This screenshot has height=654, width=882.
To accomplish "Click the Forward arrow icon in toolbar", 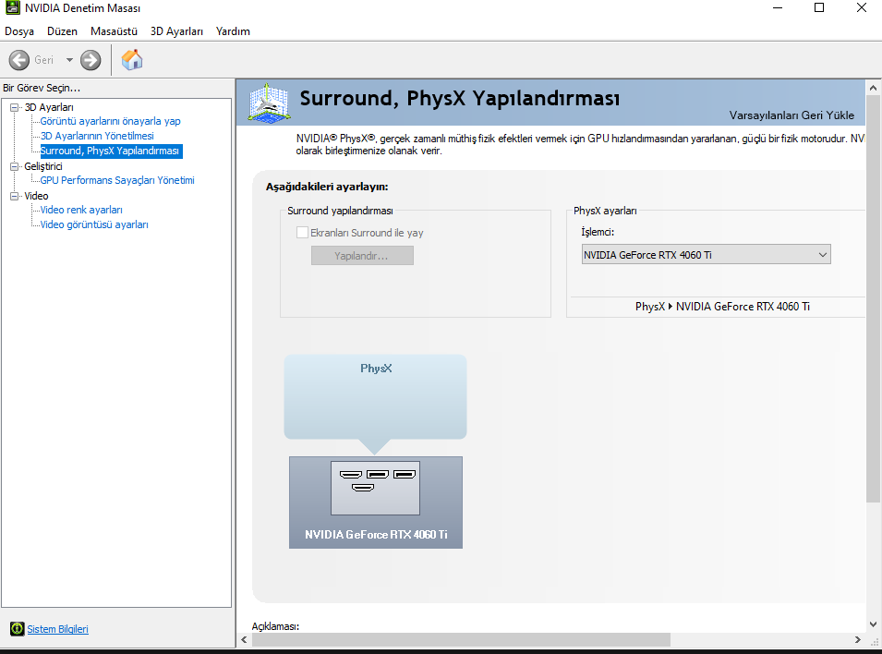I will pyautogui.click(x=91, y=60).
